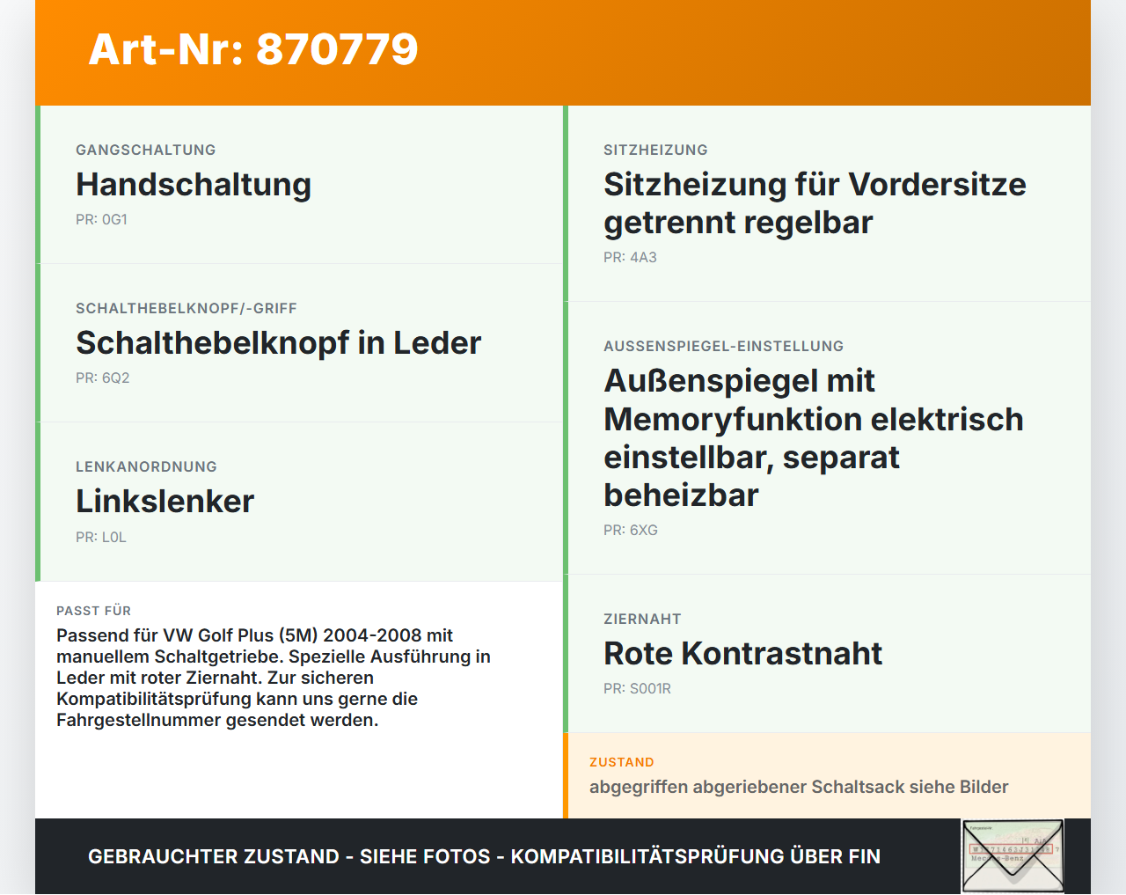This screenshot has width=1126, height=895.
Task: Click the Art-Nr: 870779 heading
Action: tap(253, 49)
